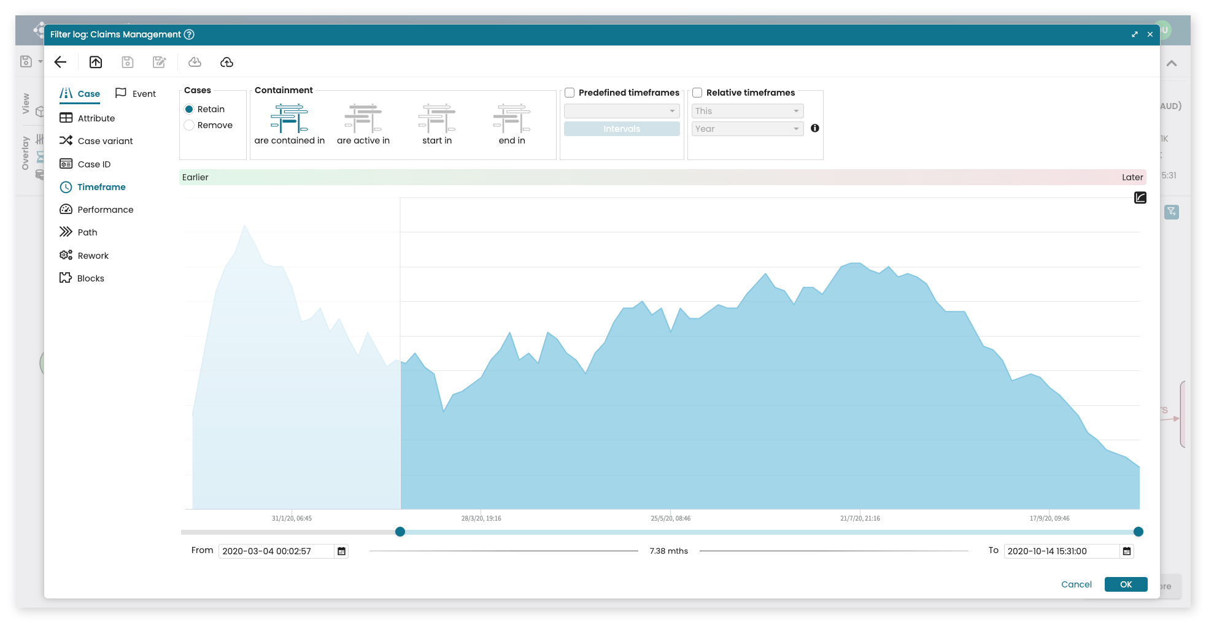Click the 28/3/20, 19:16 axis label
The width and height of the screenshot is (1206, 623).
[481, 519]
